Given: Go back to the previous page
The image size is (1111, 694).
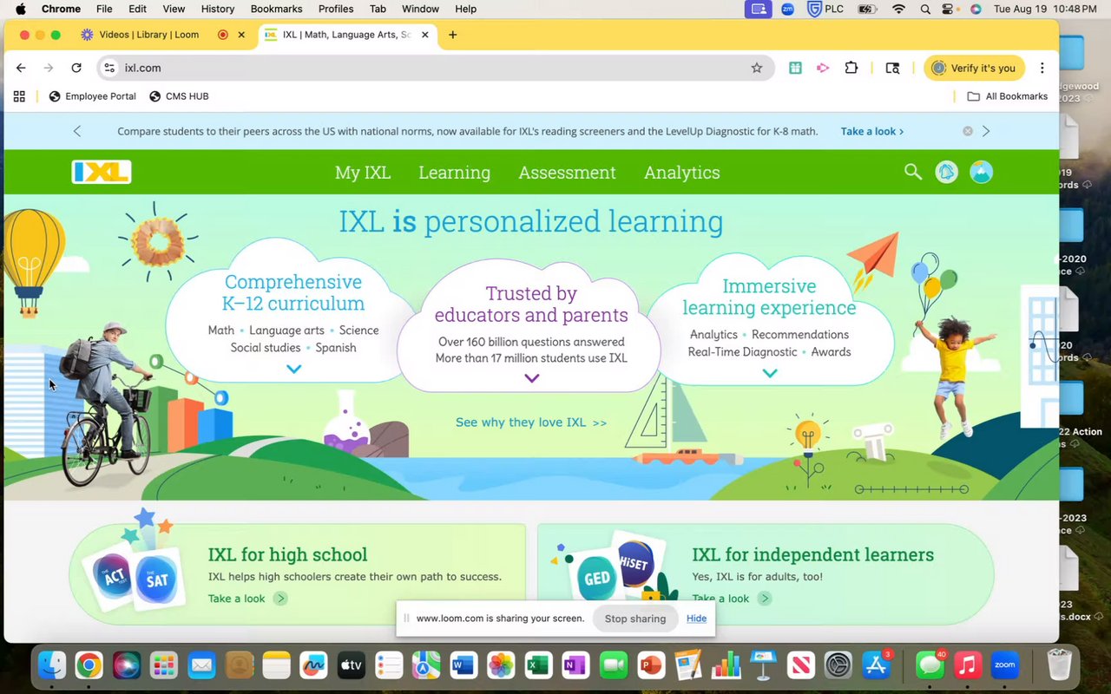Looking at the screenshot, I should (x=21, y=68).
